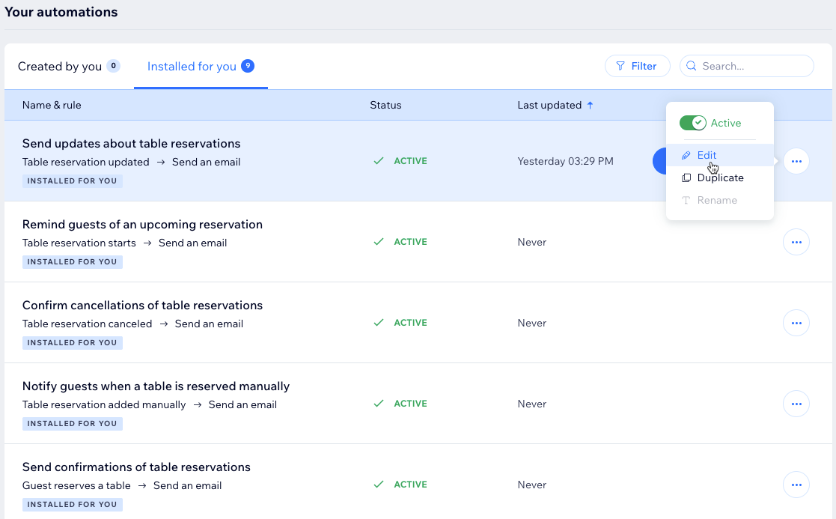
Task: Choose Duplicate from the context menu
Action: (x=720, y=178)
